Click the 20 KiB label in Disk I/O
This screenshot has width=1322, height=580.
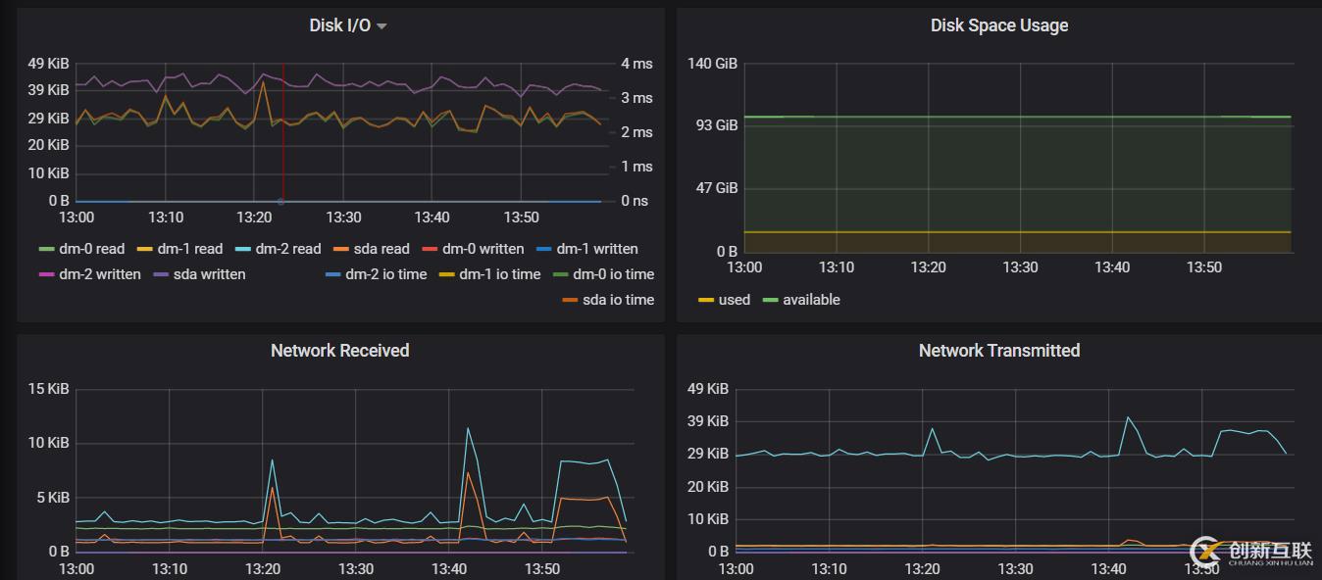(49, 145)
